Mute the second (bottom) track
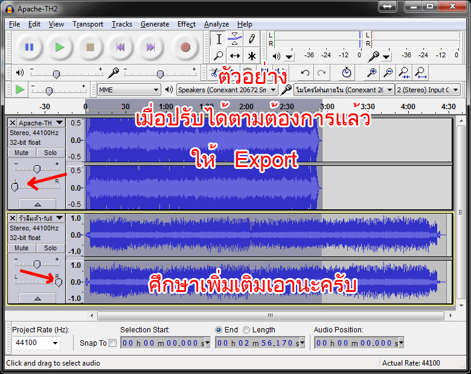The height and width of the screenshot is (374, 471). click(22, 249)
